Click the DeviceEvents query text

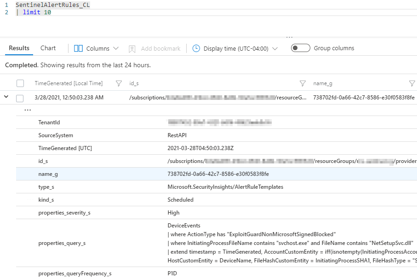184,226
